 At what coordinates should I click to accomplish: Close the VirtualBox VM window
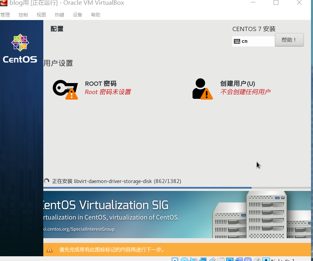coord(299,2)
